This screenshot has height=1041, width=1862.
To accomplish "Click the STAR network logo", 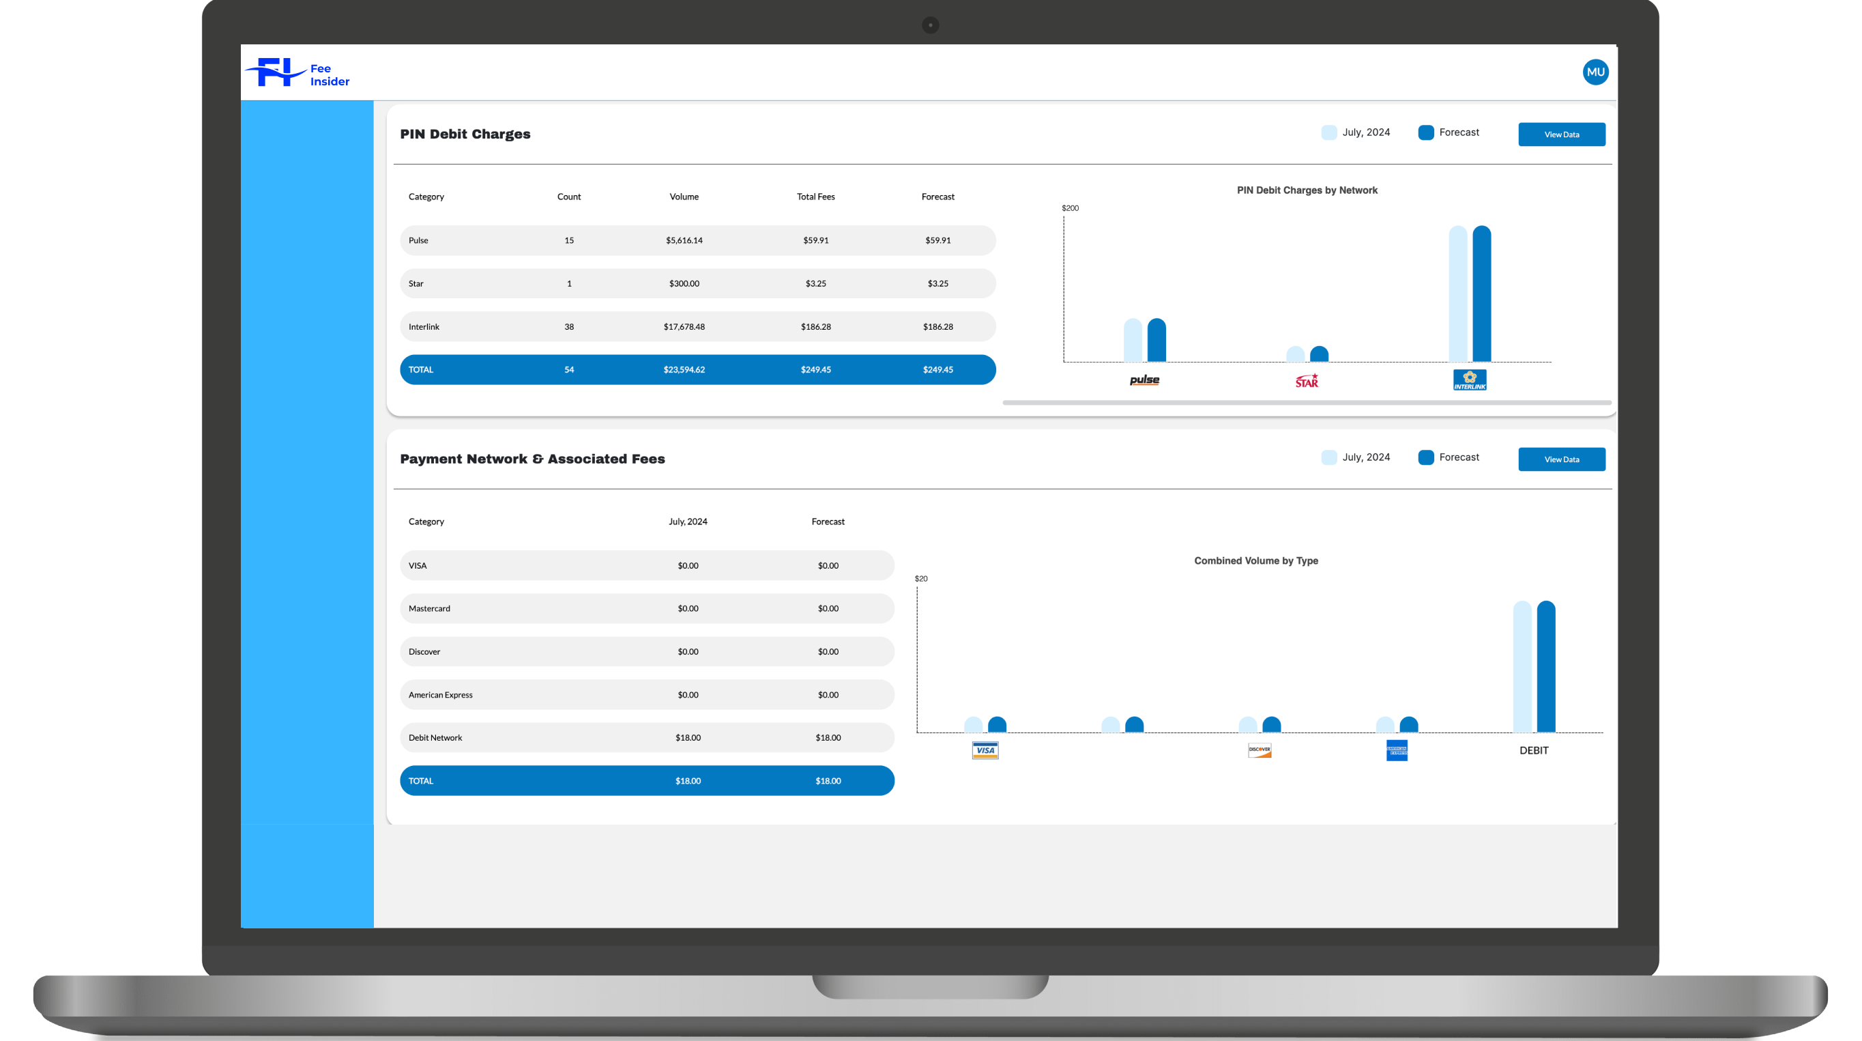I will pos(1307,381).
